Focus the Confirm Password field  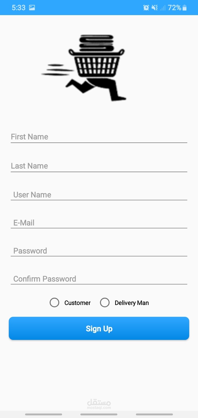[99, 279]
